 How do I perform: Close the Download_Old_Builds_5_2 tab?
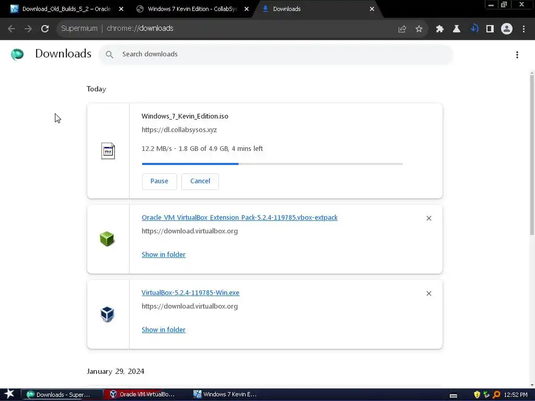121,9
